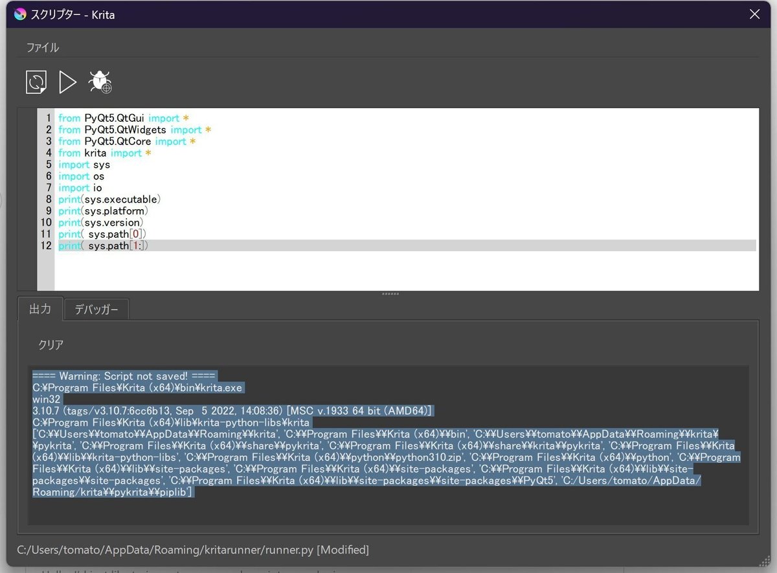This screenshot has height=573, width=777.
Task: Click code line 'import os'
Action: 81,176
